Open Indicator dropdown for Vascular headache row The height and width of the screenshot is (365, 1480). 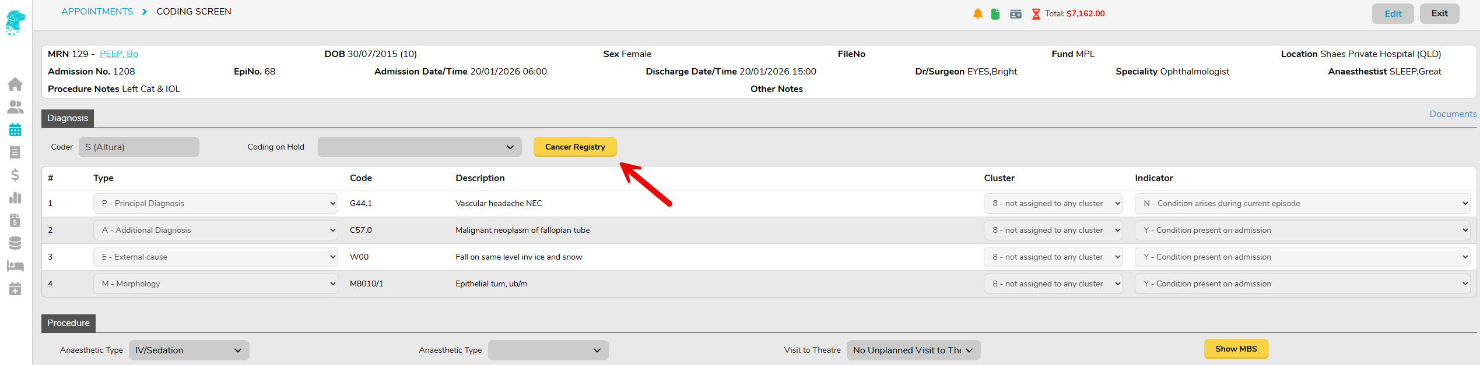1302,204
